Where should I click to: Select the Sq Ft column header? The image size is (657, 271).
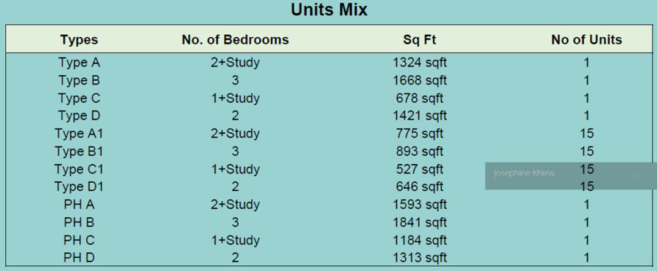(x=420, y=40)
